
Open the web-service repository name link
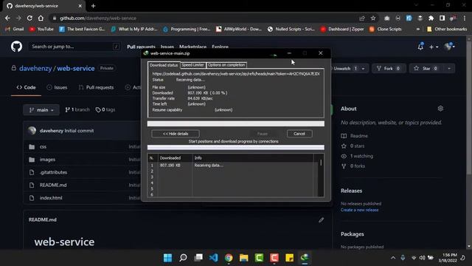coord(76,69)
